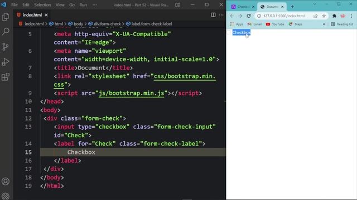This screenshot has width=357, height=200.
Task: Bookmark this tab with the star icon
Action: tap(324, 16)
